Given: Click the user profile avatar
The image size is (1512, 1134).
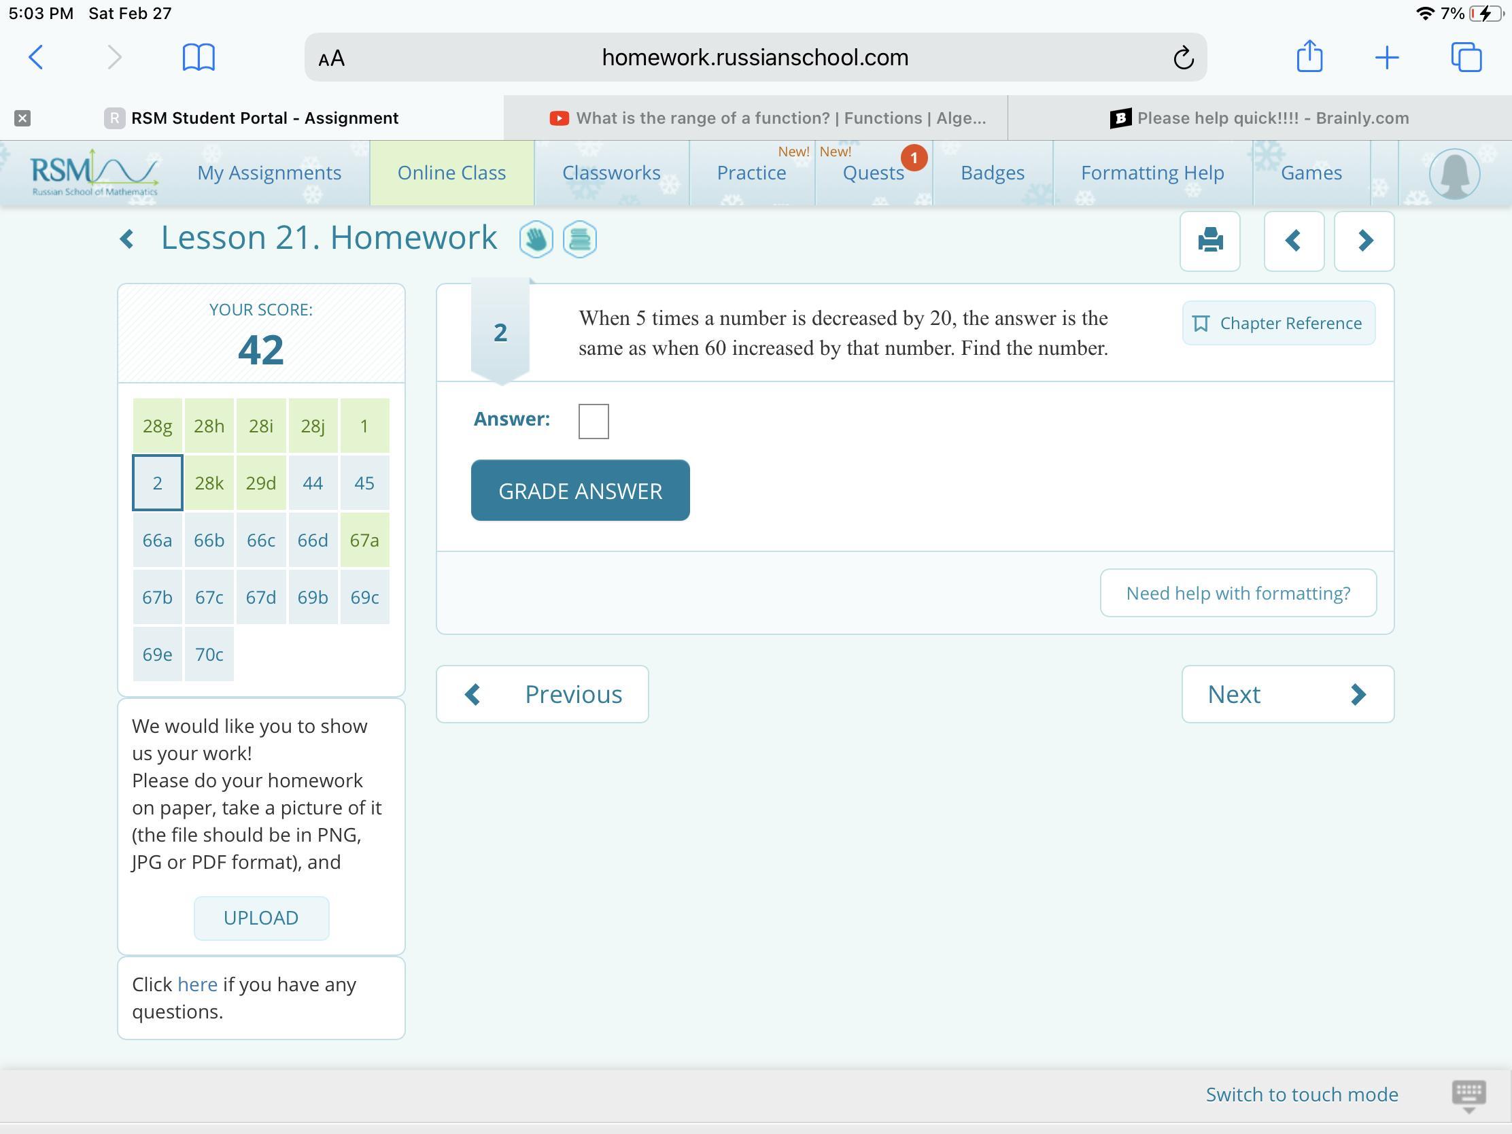Looking at the screenshot, I should (1454, 173).
